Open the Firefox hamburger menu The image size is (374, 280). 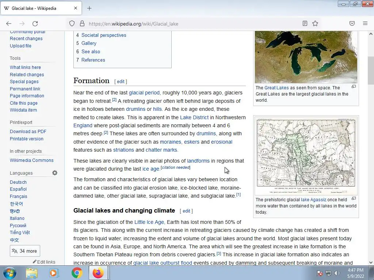pos(365,23)
